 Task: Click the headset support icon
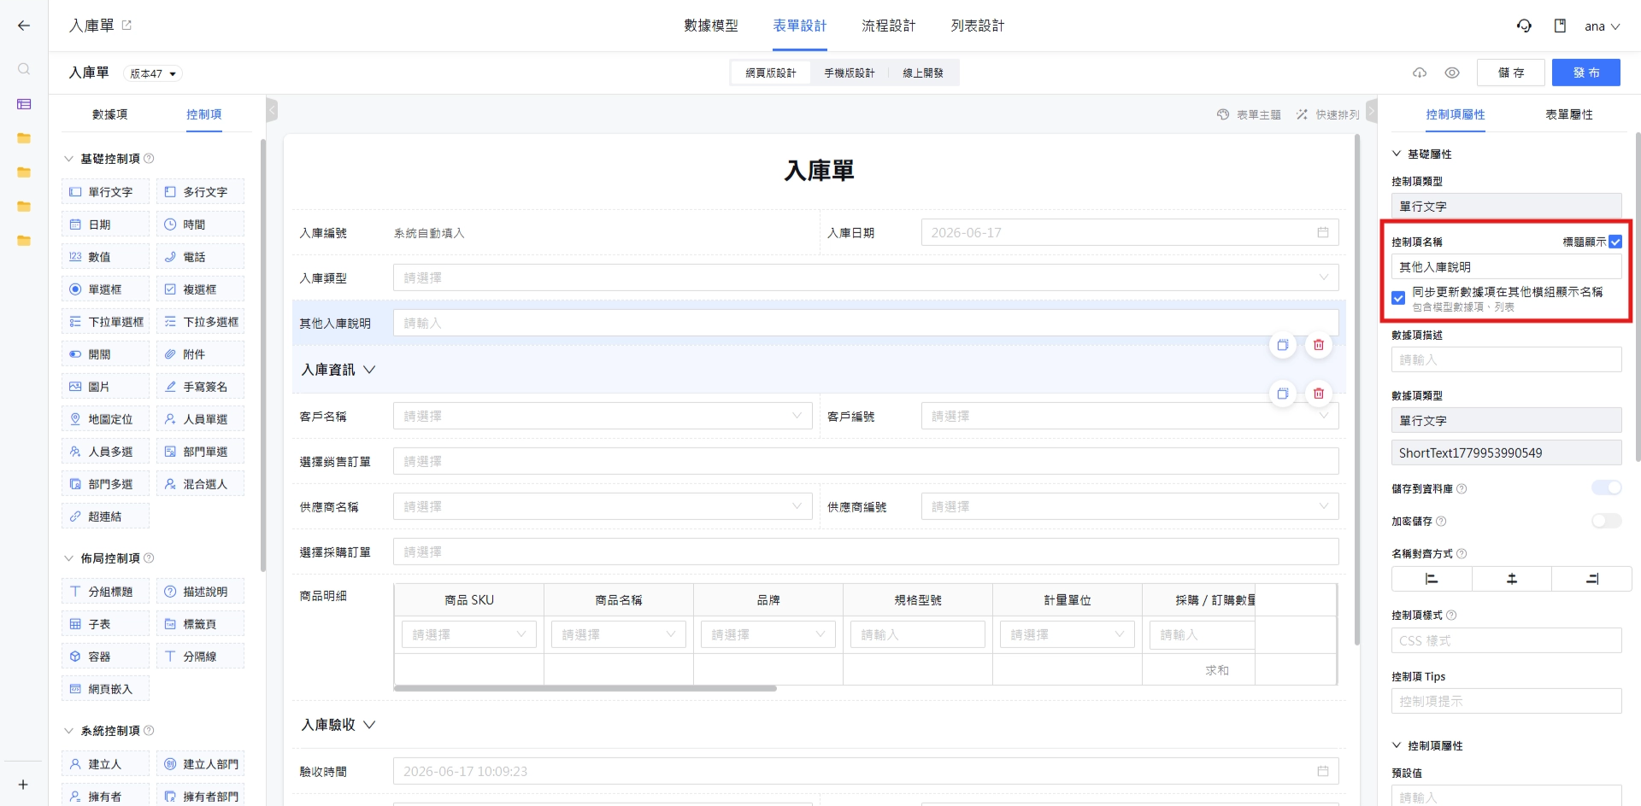(1524, 26)
